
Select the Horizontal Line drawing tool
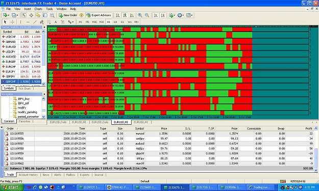28,22
